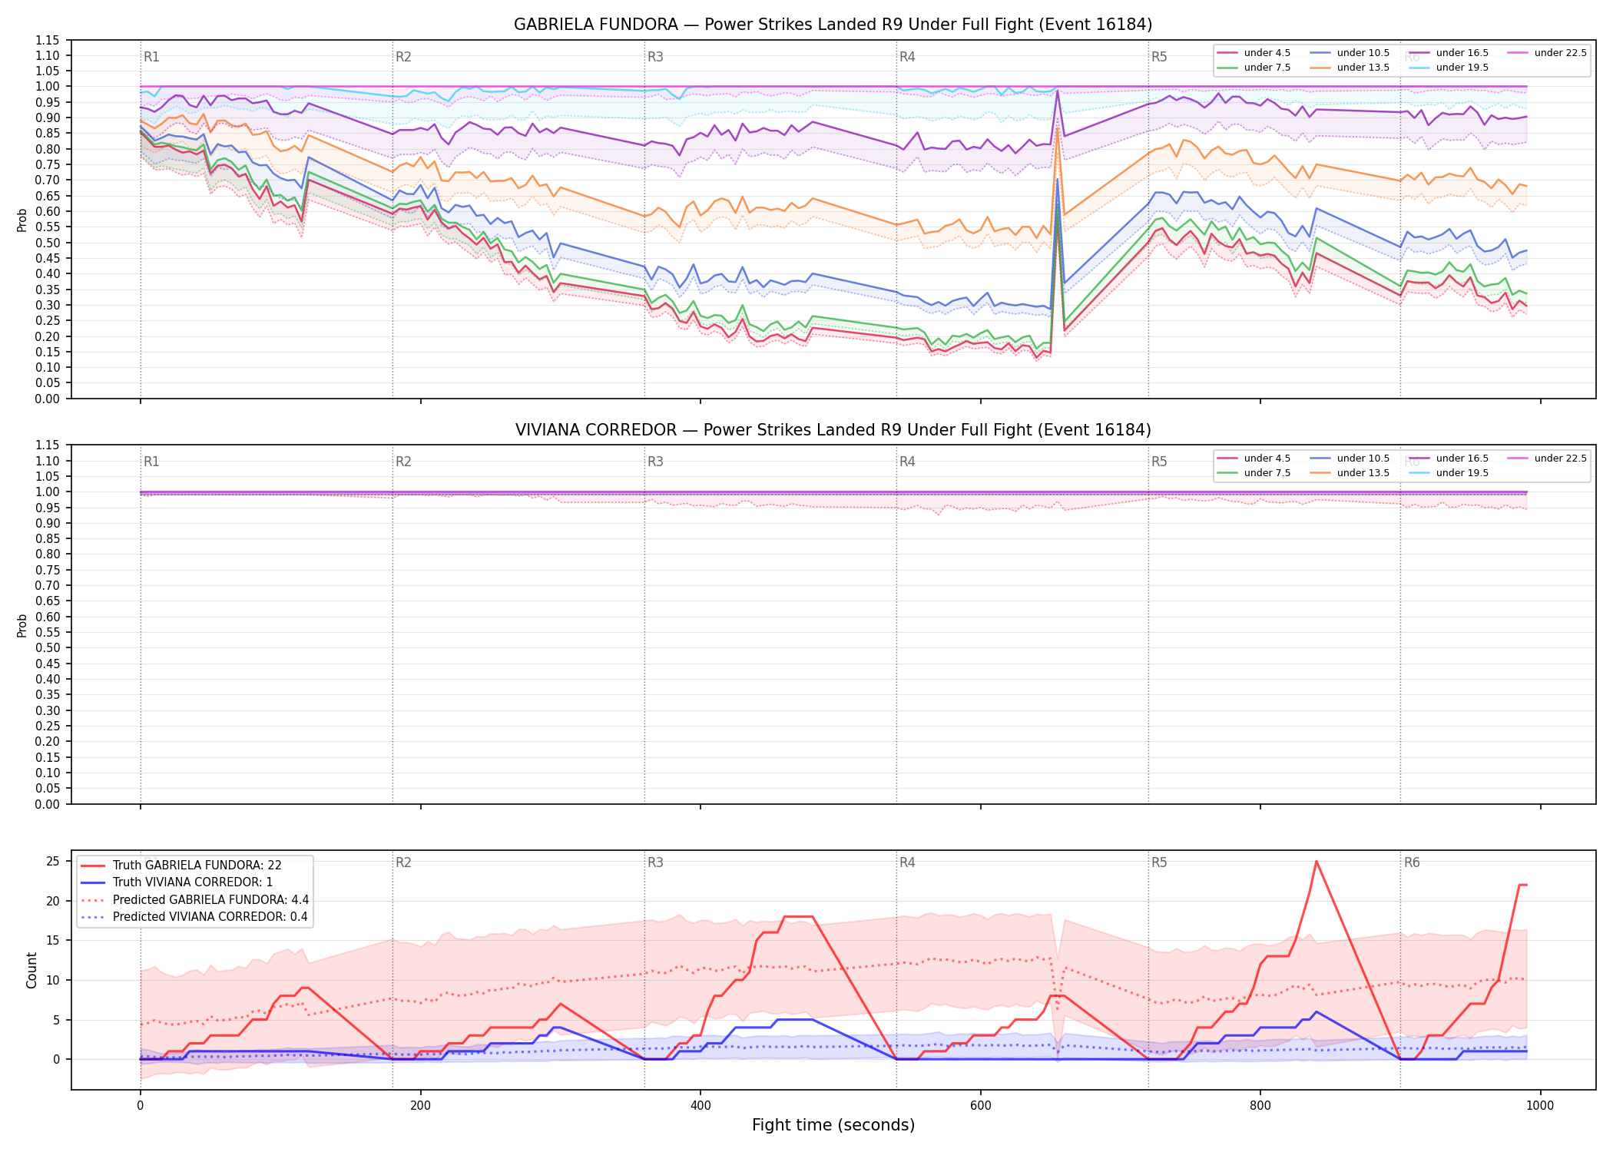The image size is (1613, 1152).
Task: Click the '600' tick on the time axis
Action: (x=980, y=1106)
